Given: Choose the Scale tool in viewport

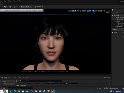Looking at the screenshot, I should (x=75, y=11).
